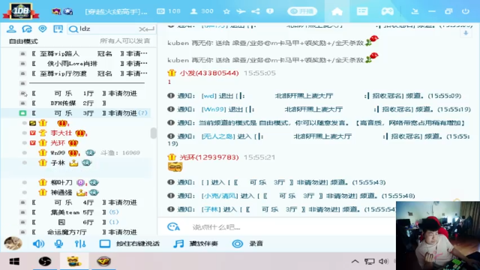Open the user contacts icon above channel list
Screen dimensions: 480x270
[x=11, y=28]
